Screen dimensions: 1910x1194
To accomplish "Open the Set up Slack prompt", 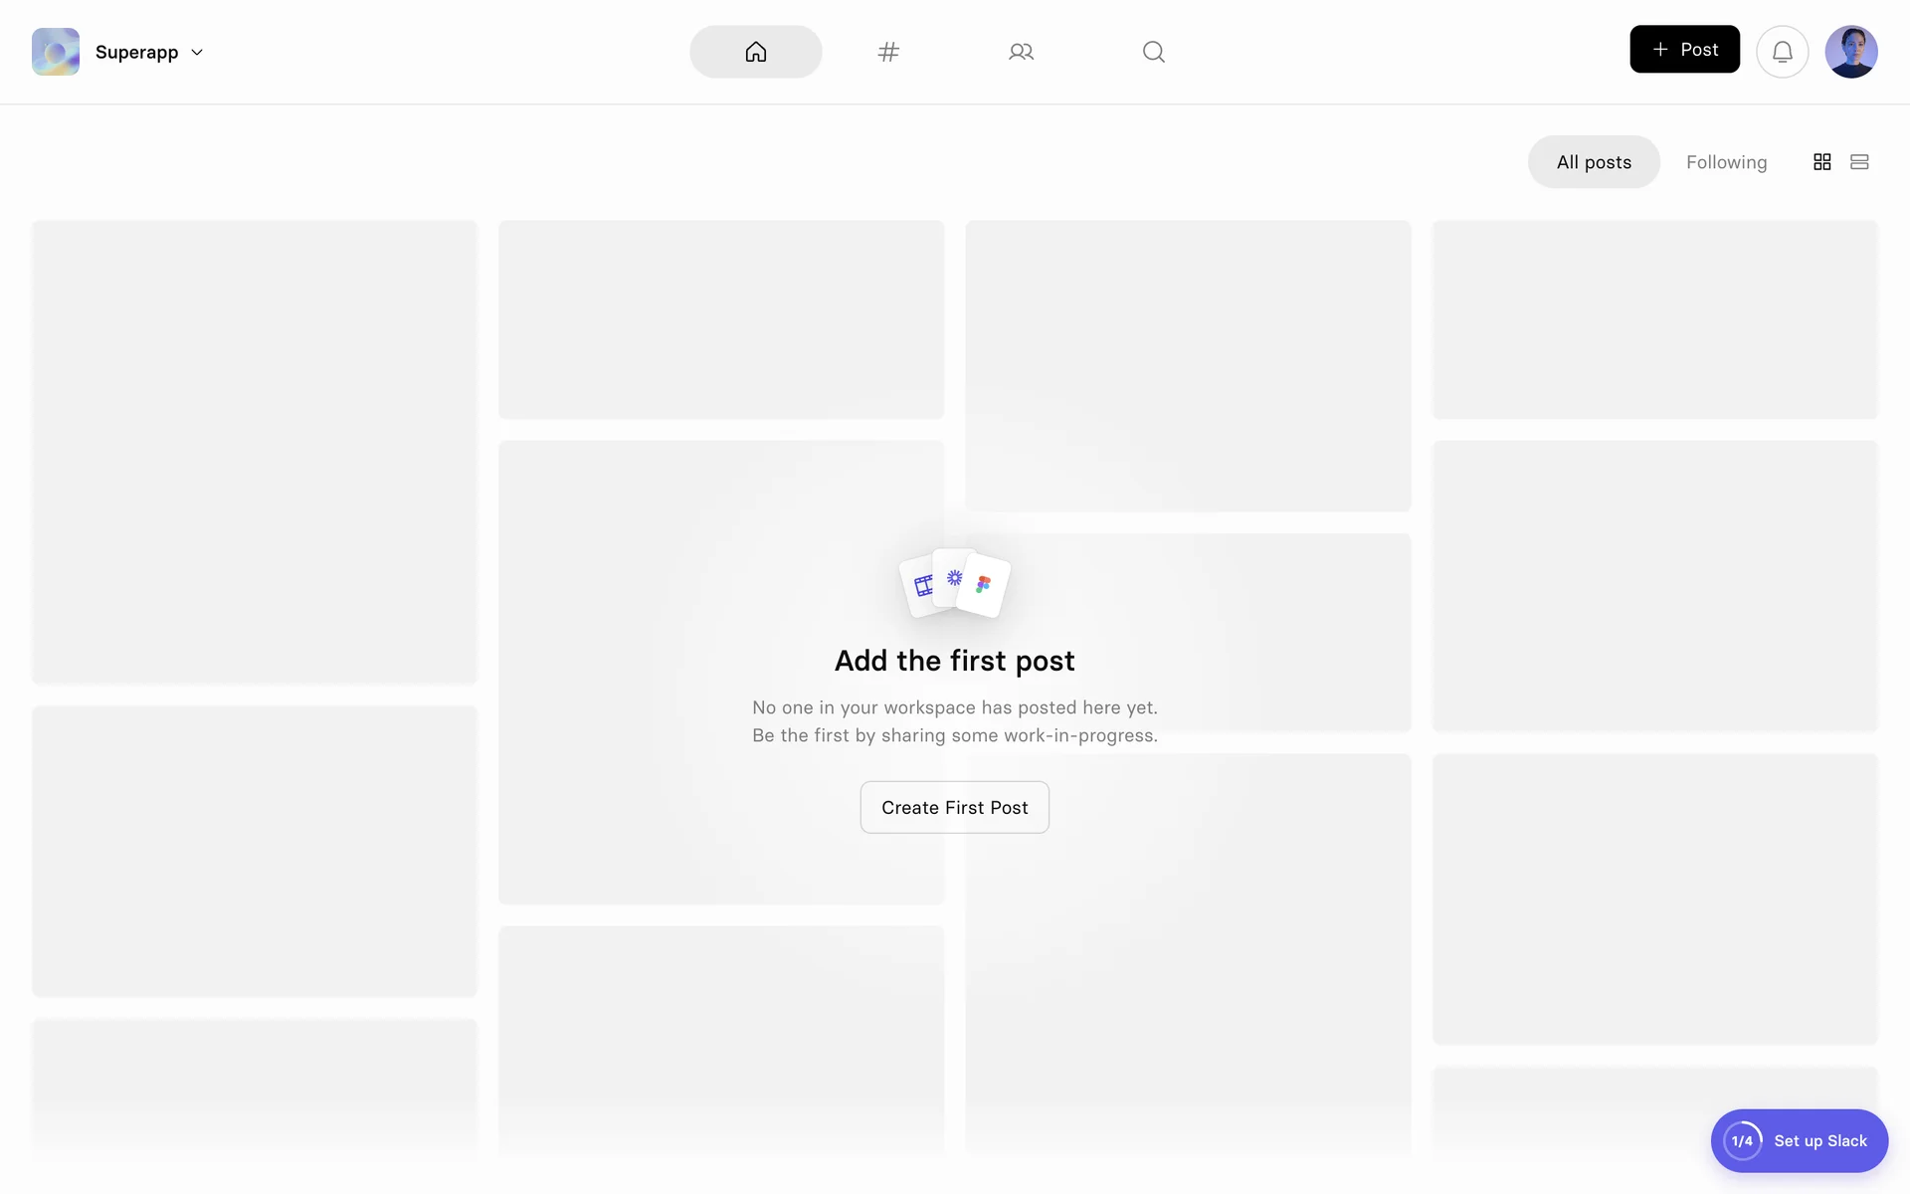I will (1819, 1140).
